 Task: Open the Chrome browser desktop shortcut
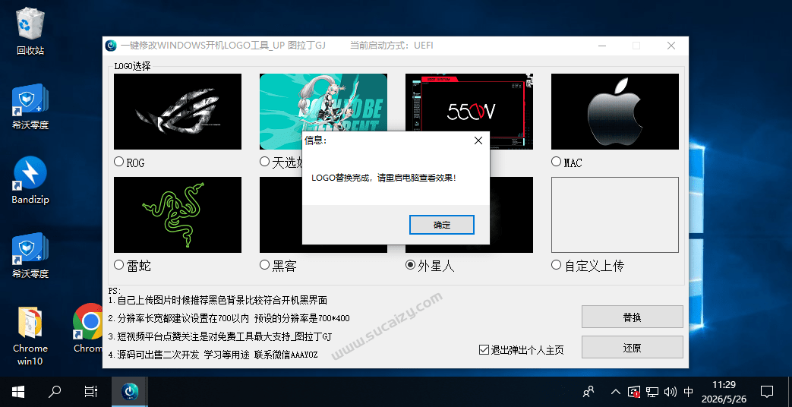pos(88,328)
